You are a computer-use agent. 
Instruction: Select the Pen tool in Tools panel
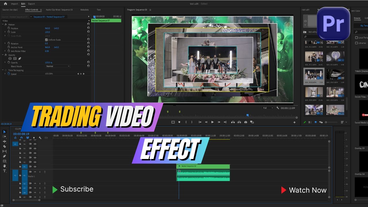4,156
